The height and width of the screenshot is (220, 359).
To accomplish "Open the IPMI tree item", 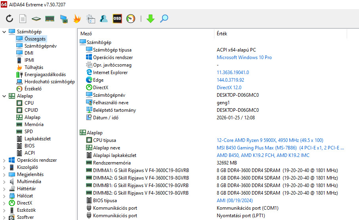I will (29, 60).
